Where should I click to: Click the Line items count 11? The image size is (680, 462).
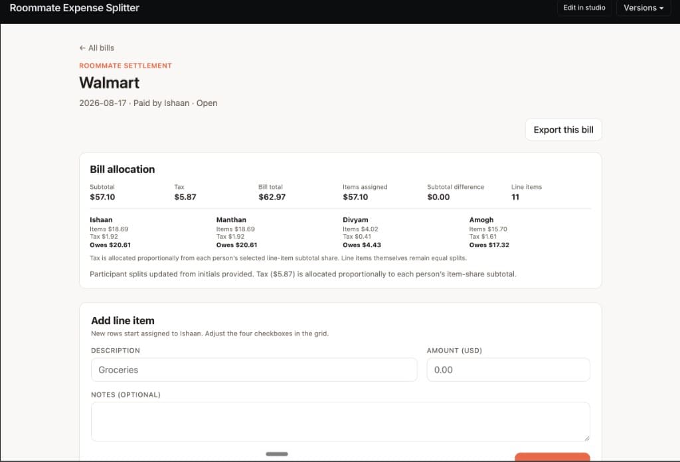click(x=515, y=197)
